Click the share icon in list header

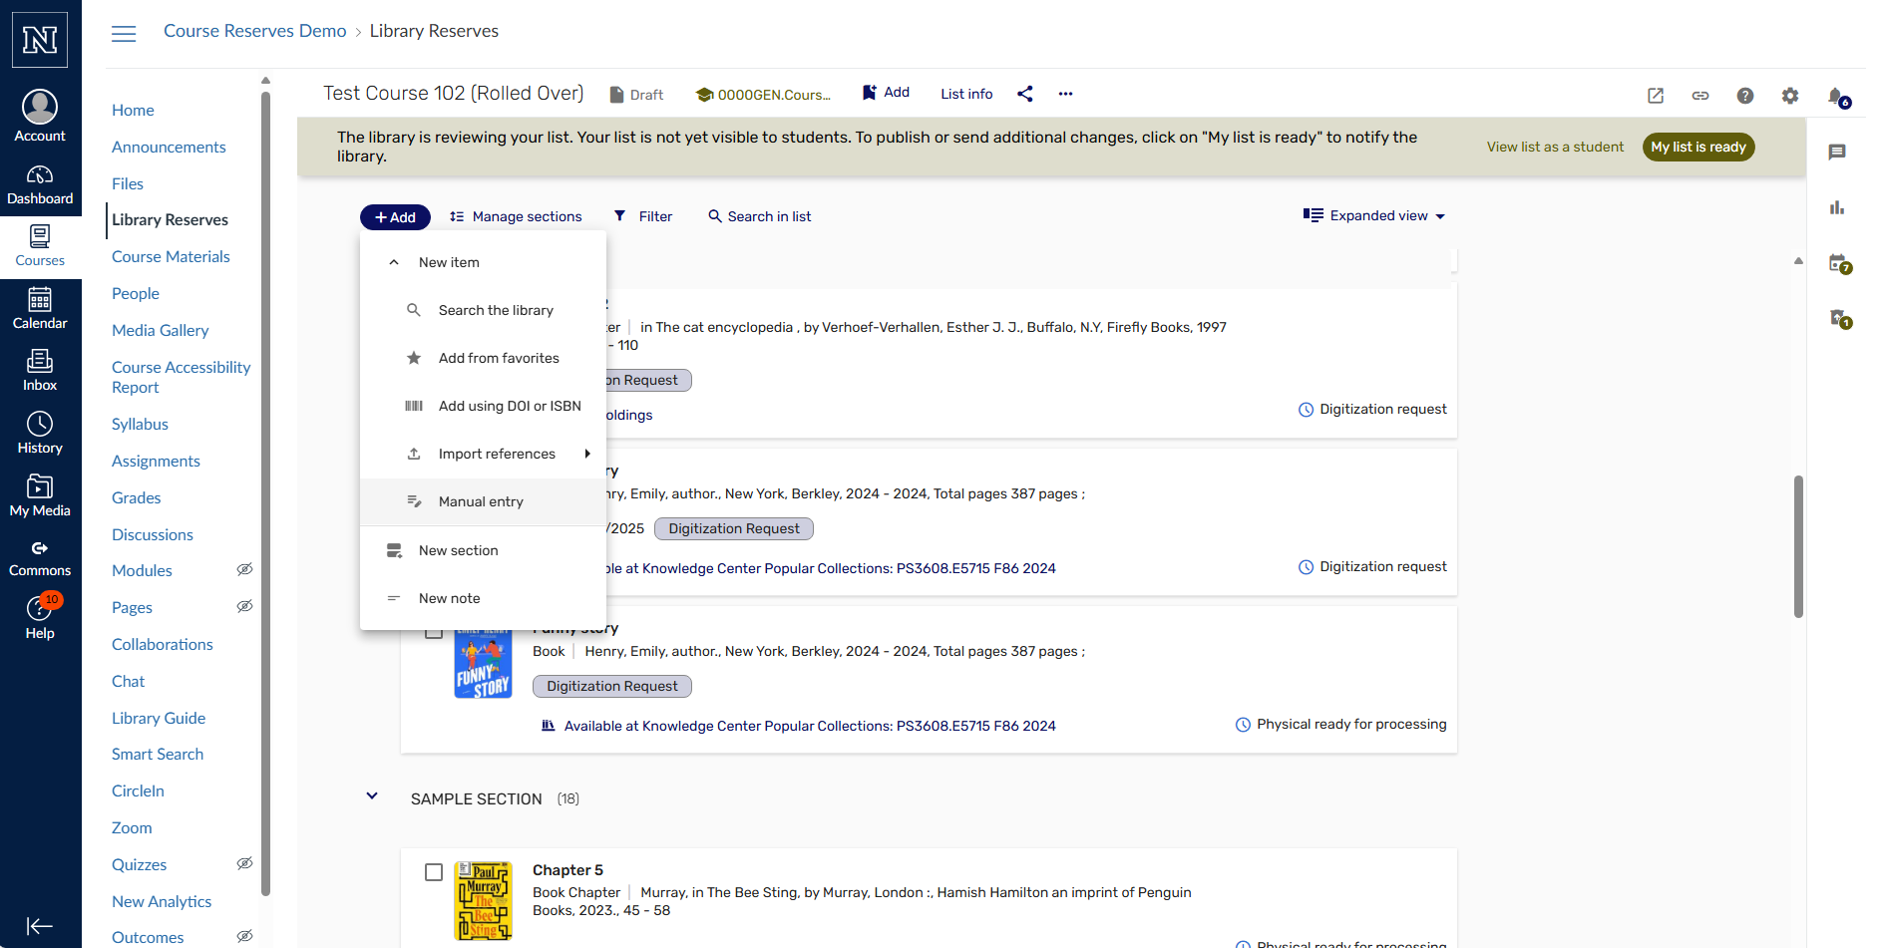(1025, 94)
